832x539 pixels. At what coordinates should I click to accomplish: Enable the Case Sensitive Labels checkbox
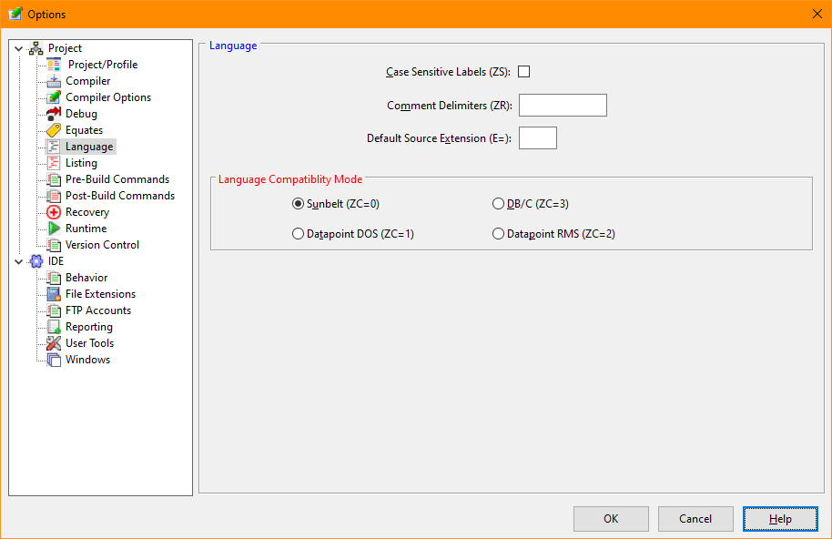point(524,72)
